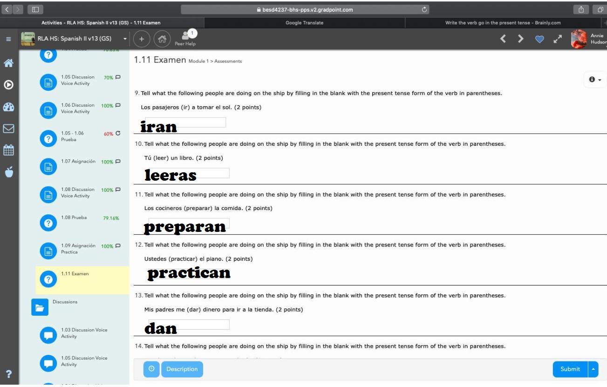Click the Description button
The width and height of the screenshot is (607, 387).
[x=182, y=369]
